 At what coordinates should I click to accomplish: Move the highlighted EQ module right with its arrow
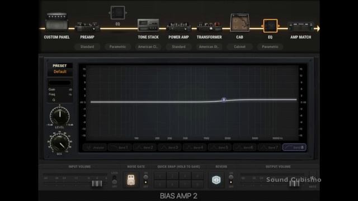[279, 26]
